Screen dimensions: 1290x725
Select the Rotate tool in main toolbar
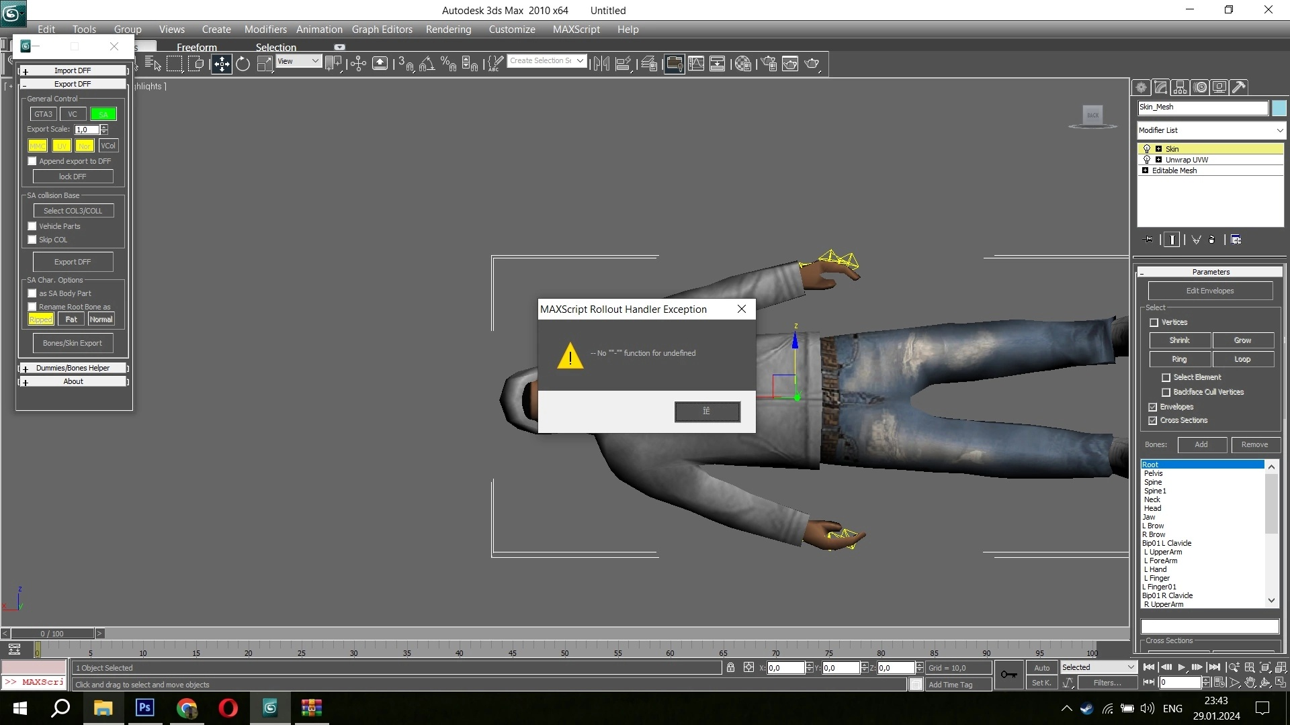coord(243,64)
